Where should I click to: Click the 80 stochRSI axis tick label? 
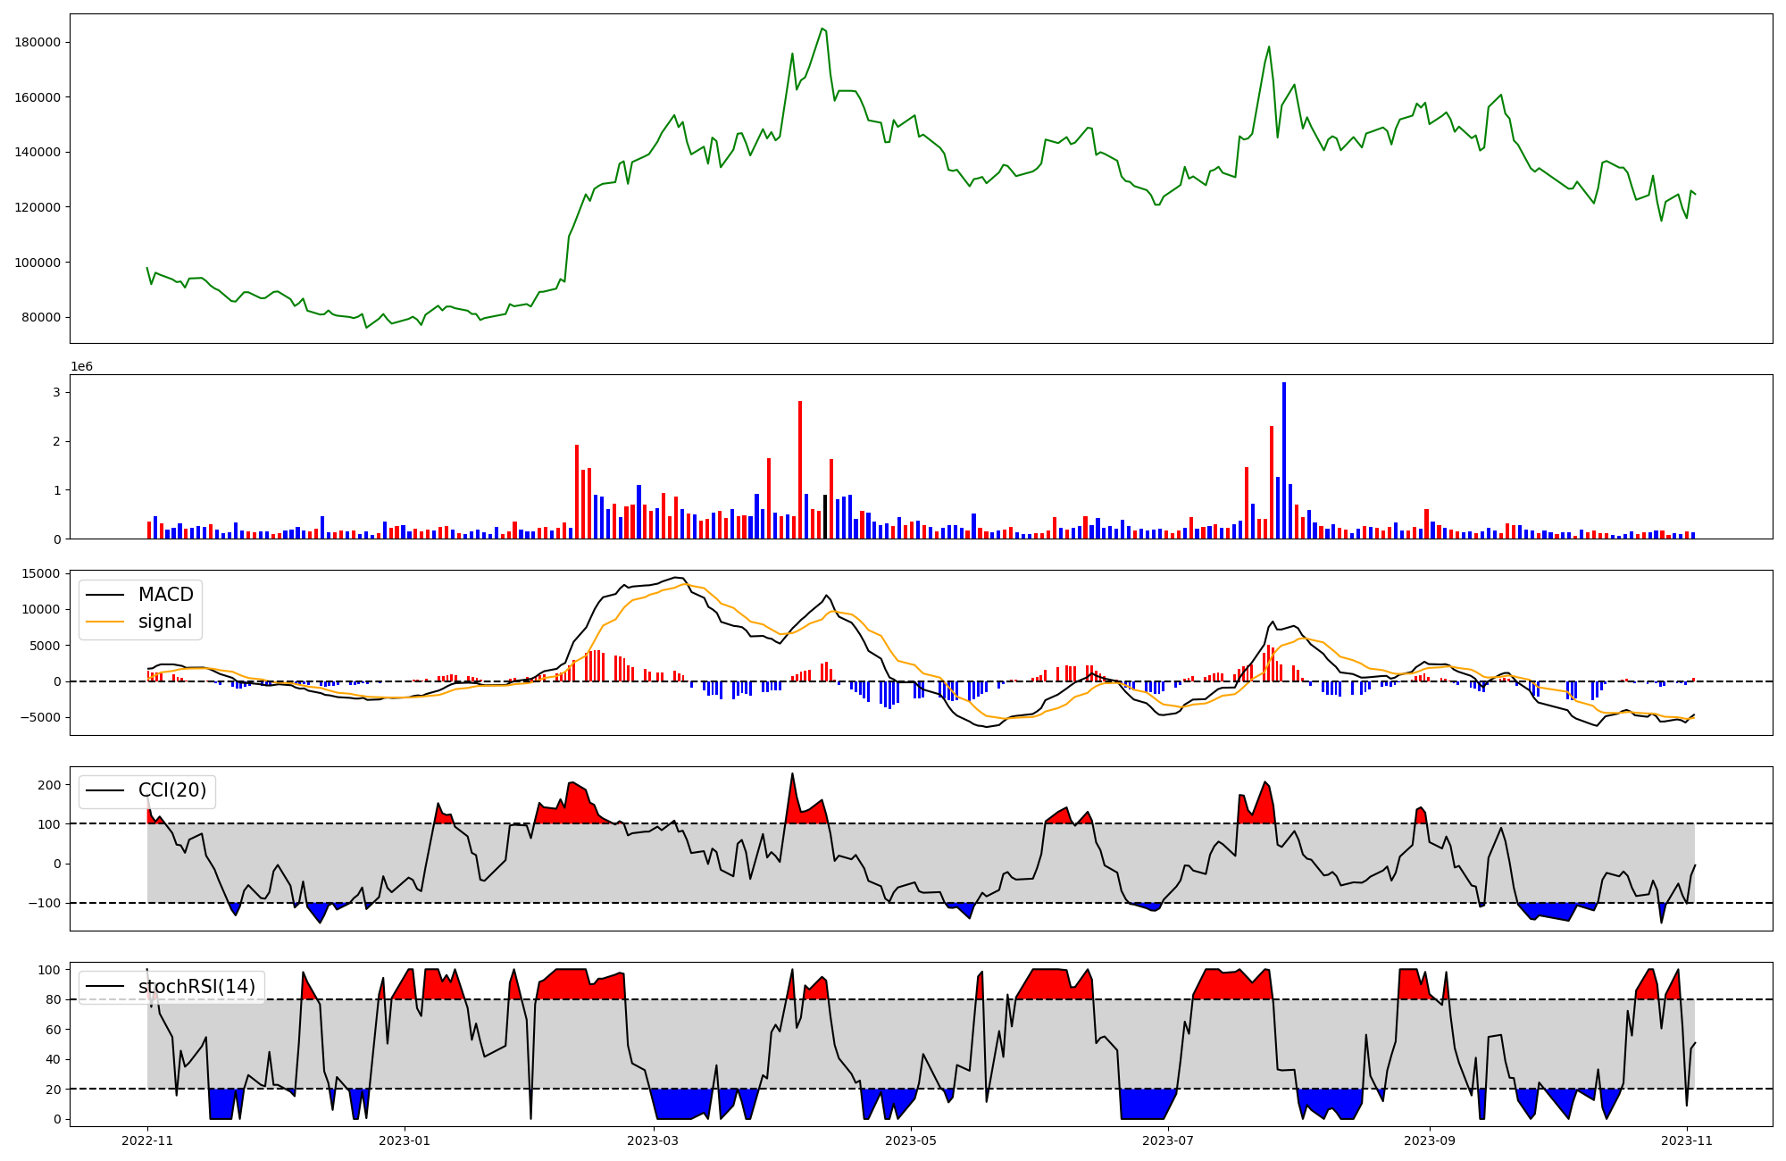[x=54, y=999]
